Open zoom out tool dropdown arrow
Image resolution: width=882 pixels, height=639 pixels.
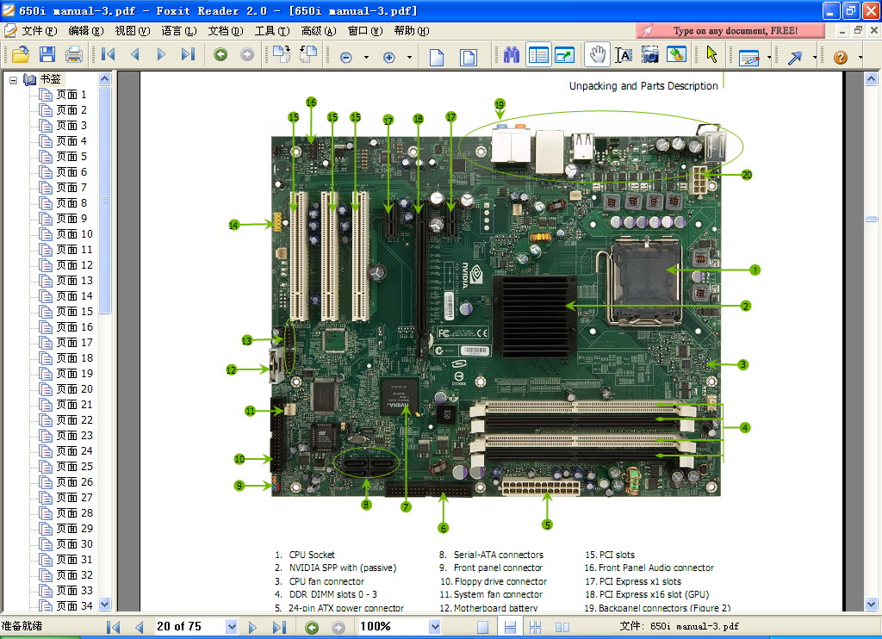tap(366, 57)
